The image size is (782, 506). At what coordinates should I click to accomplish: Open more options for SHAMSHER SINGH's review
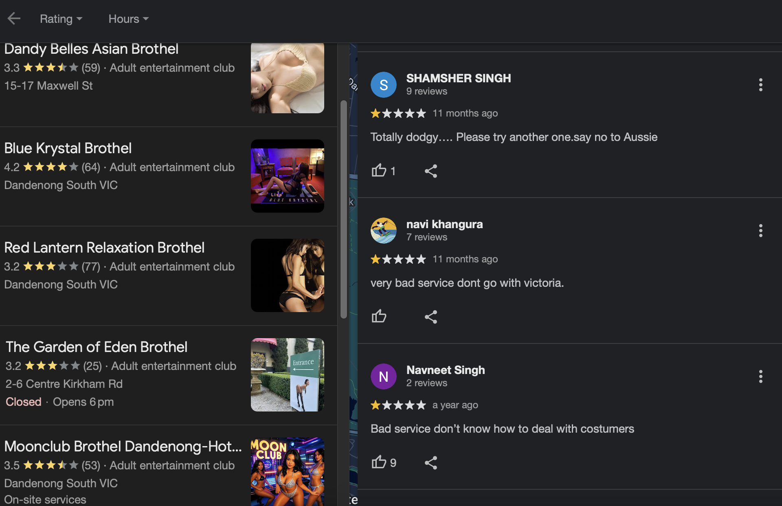pos(760,85)
